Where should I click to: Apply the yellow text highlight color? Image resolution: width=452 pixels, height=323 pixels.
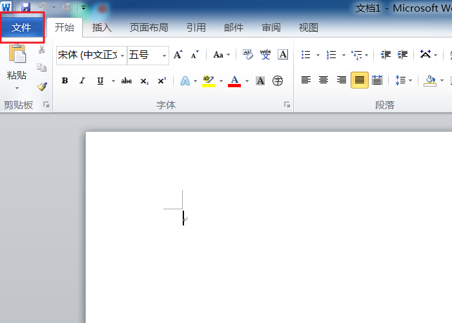click(209, 81)
